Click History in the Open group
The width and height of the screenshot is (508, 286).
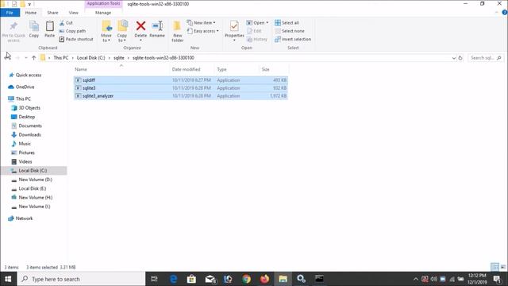click(x=257, y=39)
